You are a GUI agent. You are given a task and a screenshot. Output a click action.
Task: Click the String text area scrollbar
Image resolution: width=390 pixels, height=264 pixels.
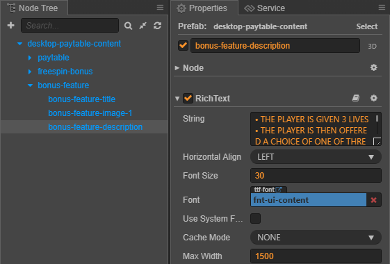click(377, 118)
